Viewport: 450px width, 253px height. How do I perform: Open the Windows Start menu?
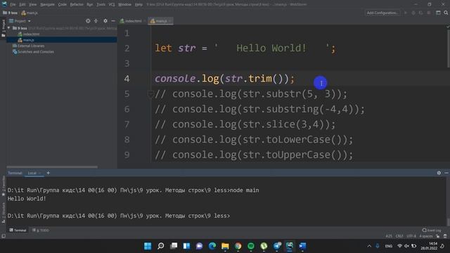[148, 246]
